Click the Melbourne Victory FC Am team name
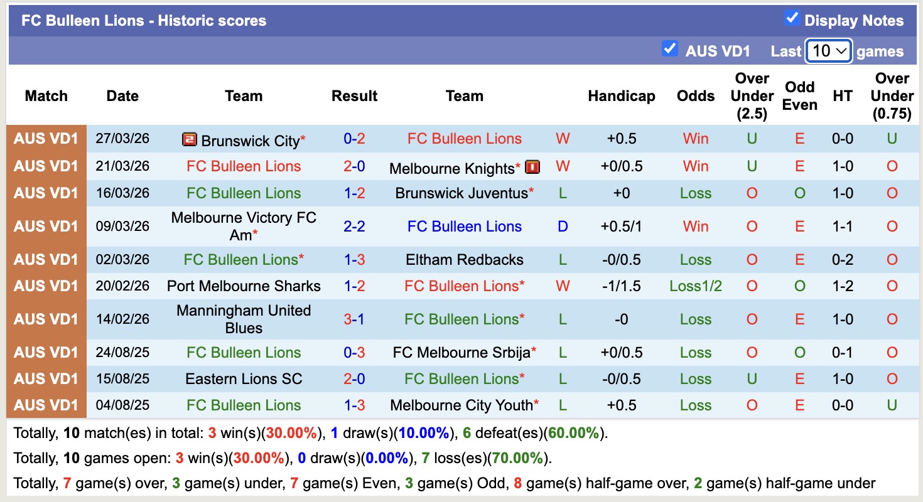This screenshot has width=923, height=502. point(244,226)
